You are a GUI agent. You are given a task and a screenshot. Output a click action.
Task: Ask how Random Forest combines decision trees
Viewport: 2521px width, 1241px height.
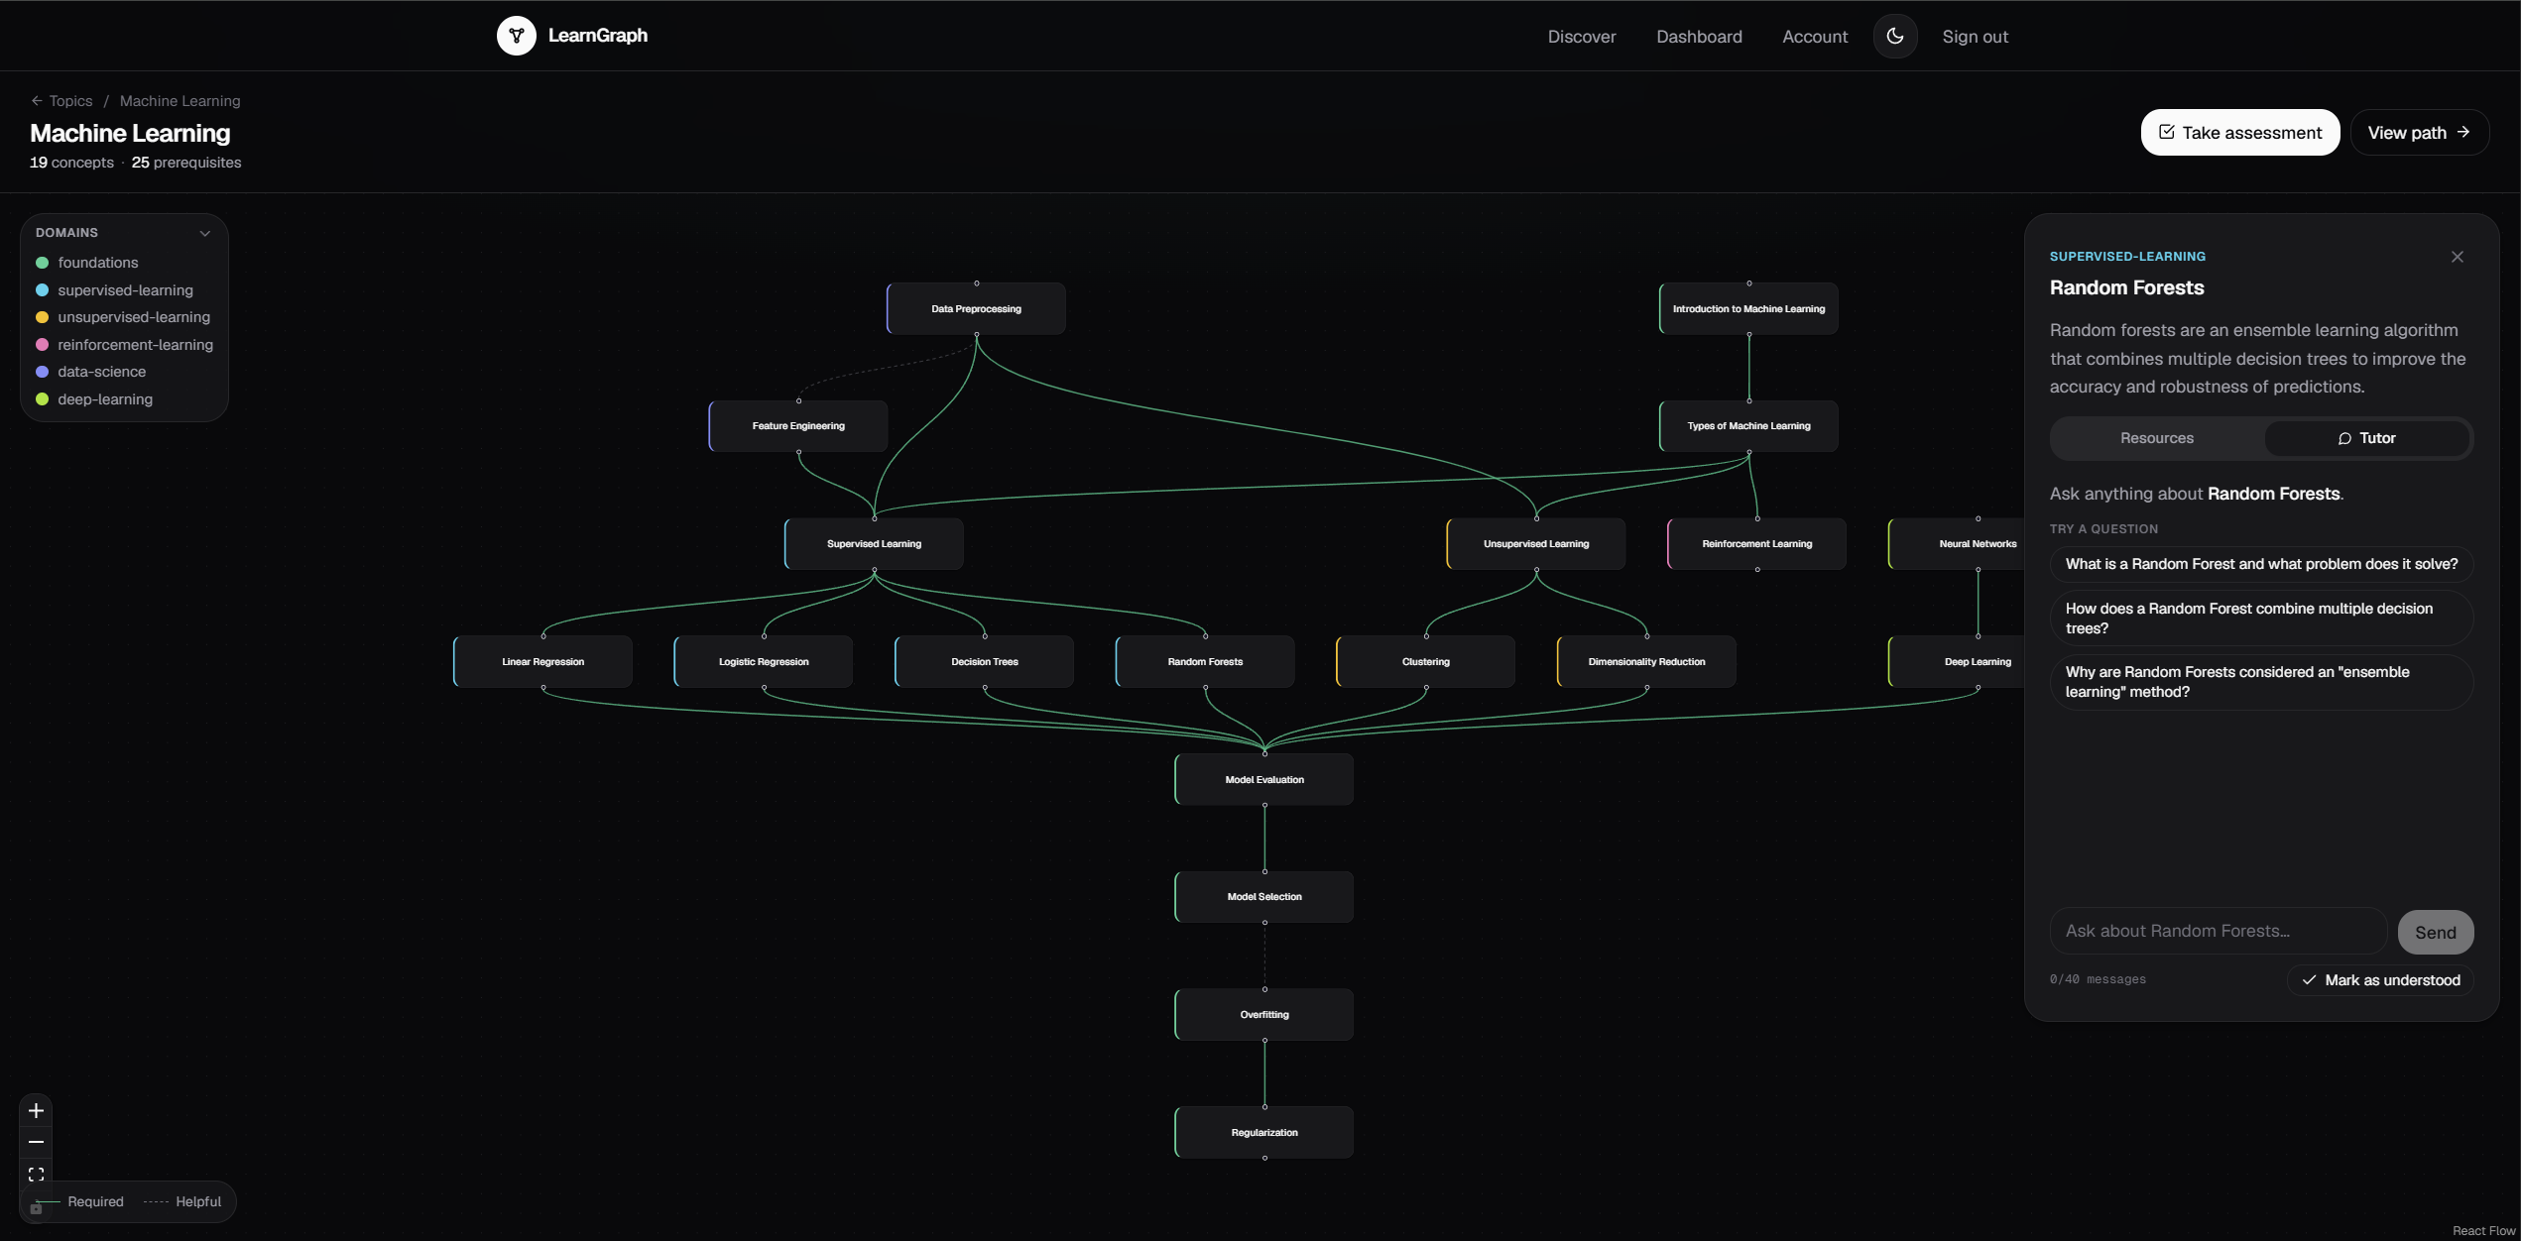[2261, 619]
